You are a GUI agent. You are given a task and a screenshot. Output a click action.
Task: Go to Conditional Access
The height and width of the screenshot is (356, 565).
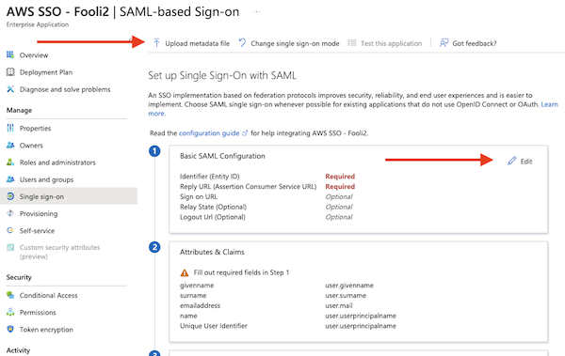[48, 295]
